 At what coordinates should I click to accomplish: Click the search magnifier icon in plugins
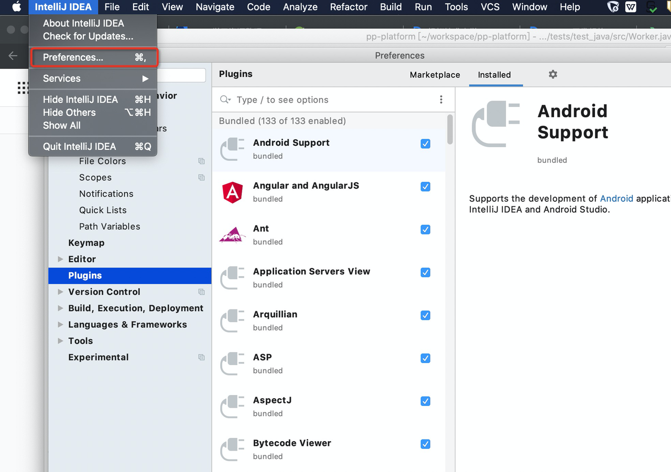(225, 100)
